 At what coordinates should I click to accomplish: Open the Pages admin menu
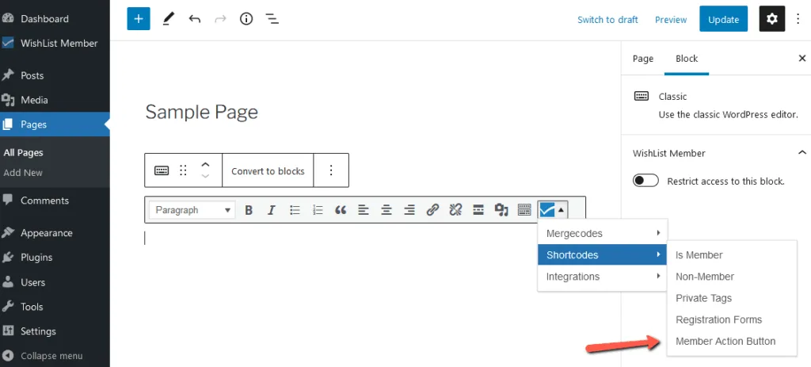click(55, 124)
